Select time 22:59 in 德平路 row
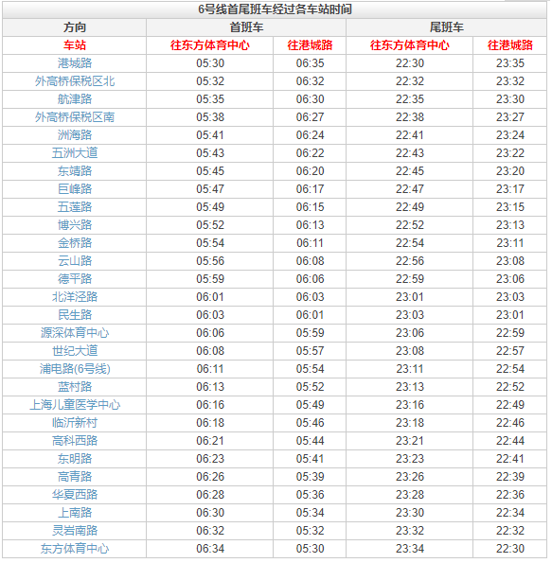Image resolution: width=552 pixels, height=563 pixels. (x=410, y=278)
